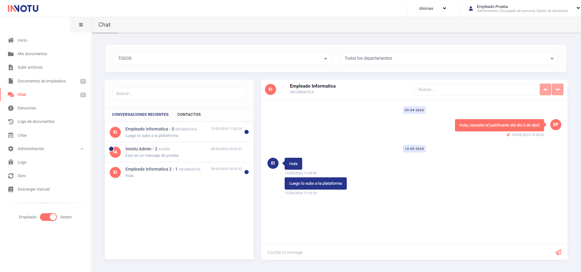Open Subir archivos menu item
The height and width of the screenshot is (272, 581).
(30, 67)
